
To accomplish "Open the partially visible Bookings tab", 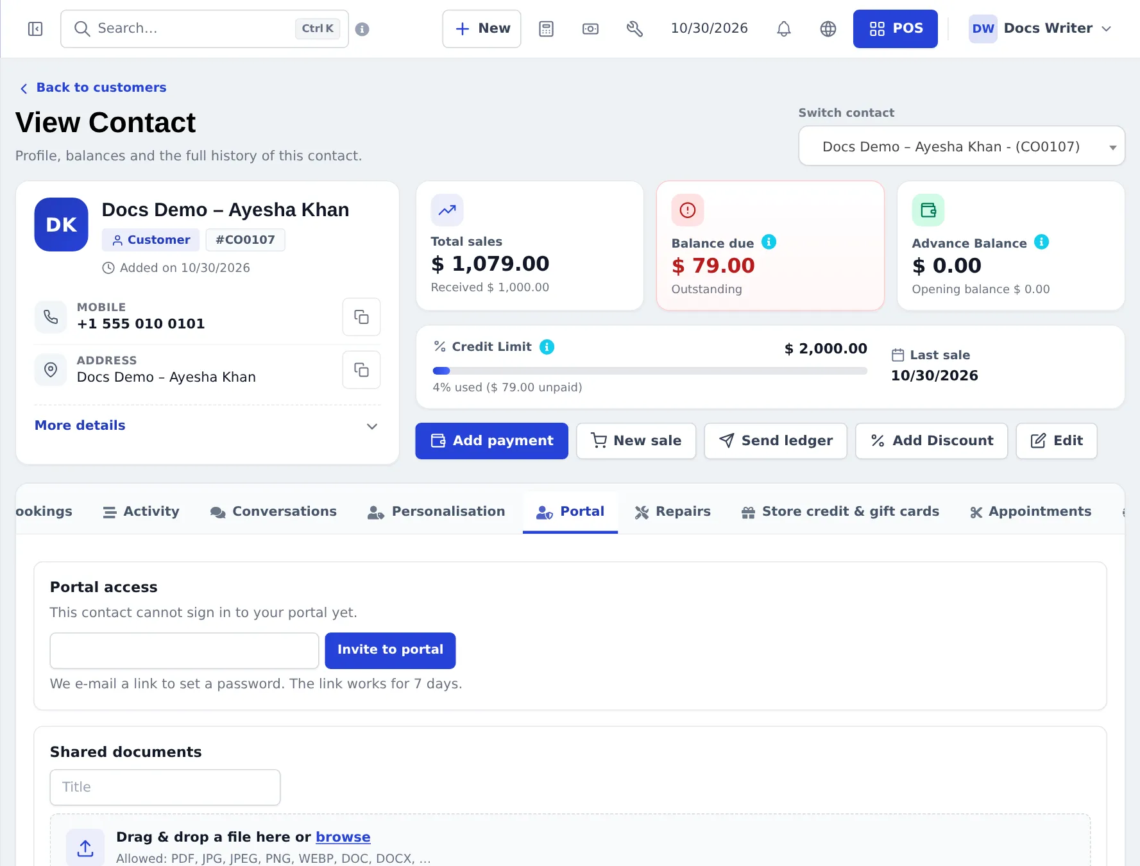I will coord(44,512).
